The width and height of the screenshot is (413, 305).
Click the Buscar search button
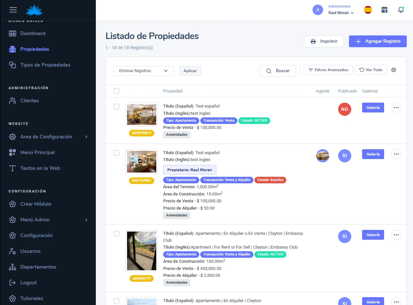278,71
